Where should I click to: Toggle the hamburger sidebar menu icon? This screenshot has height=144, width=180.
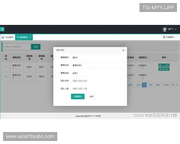pos(2,29)
